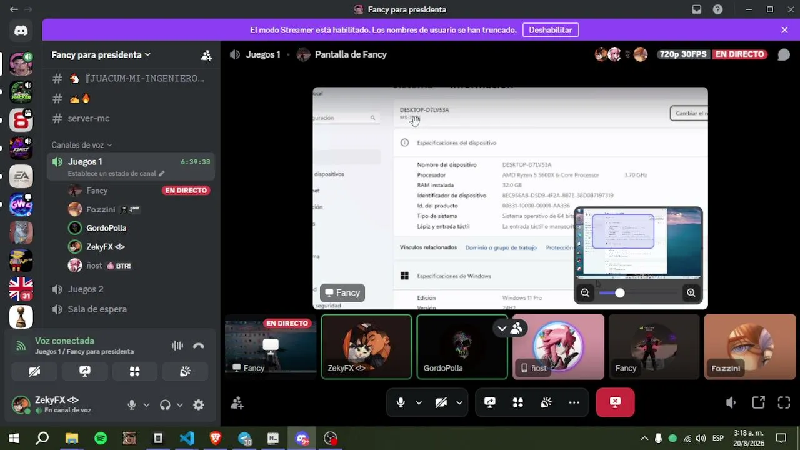Open camera options arrow in call bar
The image size is (800, 450).
tap(459, 403)
